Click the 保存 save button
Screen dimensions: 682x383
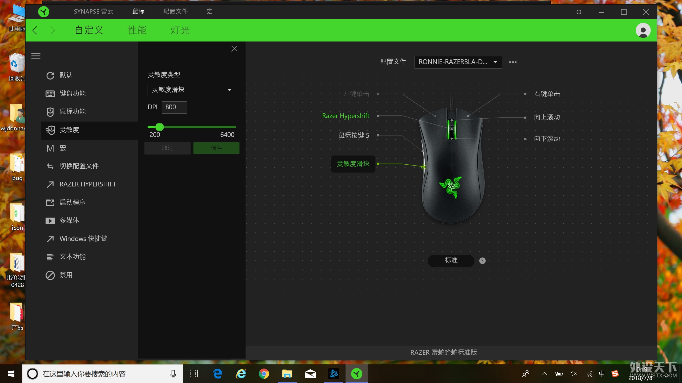pos(216,148)
